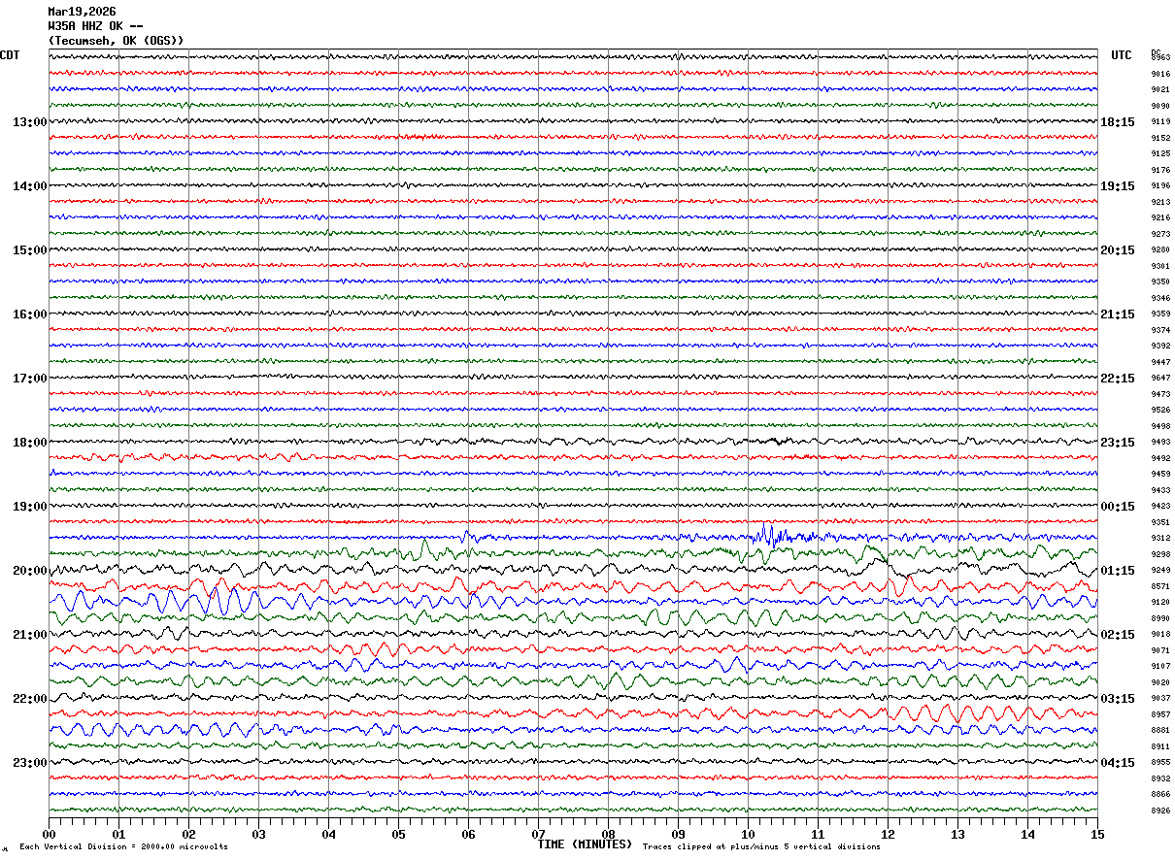Click the high-frequency burst on the blue trace
1175x860 pixels.
tap(772, 535)
